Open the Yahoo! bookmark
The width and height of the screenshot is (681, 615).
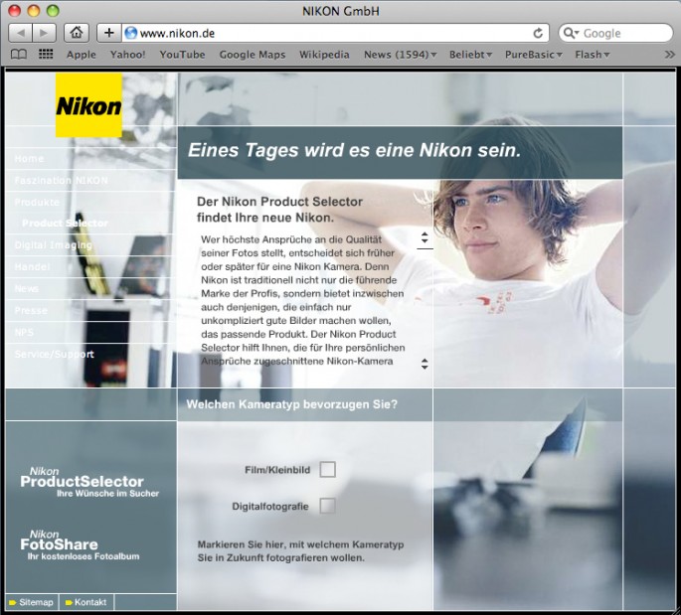[127, 55]
